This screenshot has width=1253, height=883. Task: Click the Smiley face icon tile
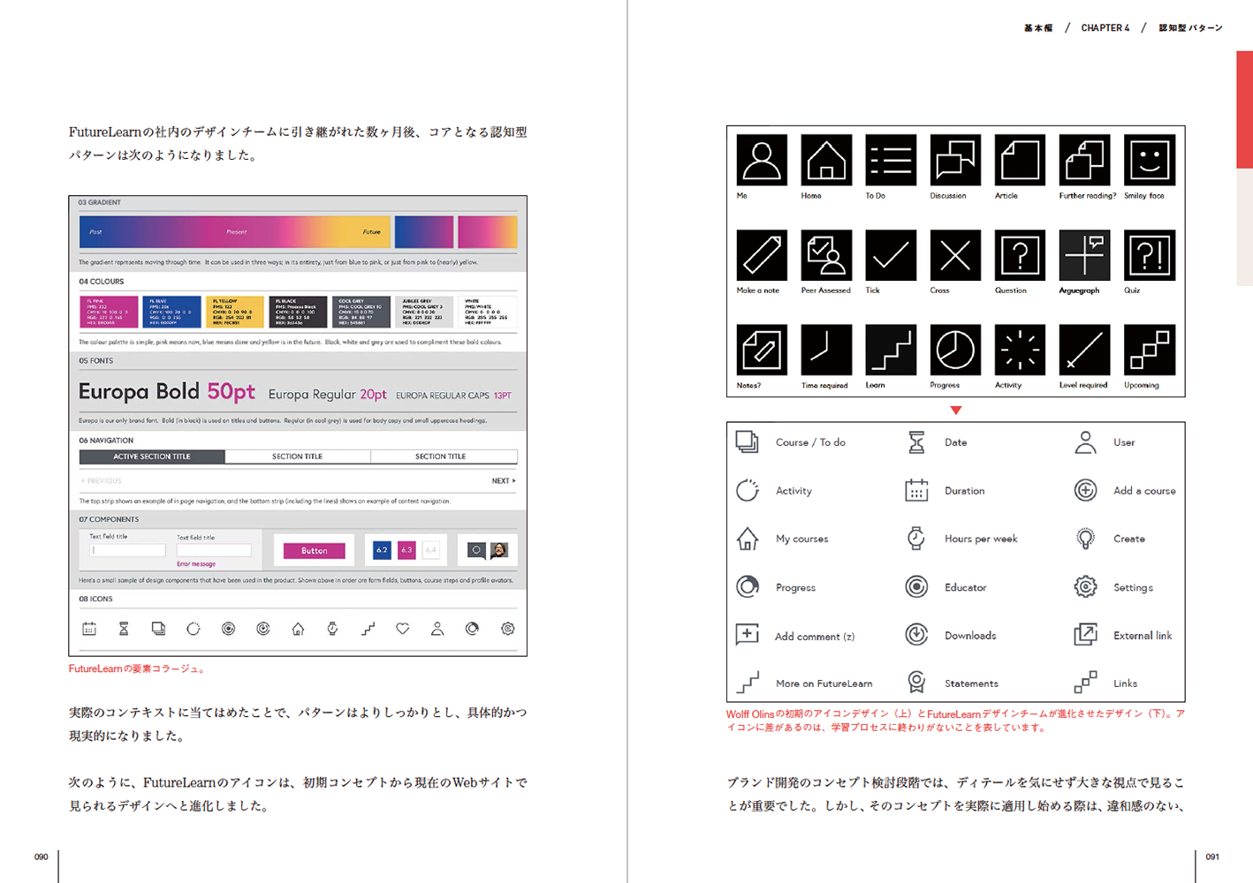[x=1149, y=160]
